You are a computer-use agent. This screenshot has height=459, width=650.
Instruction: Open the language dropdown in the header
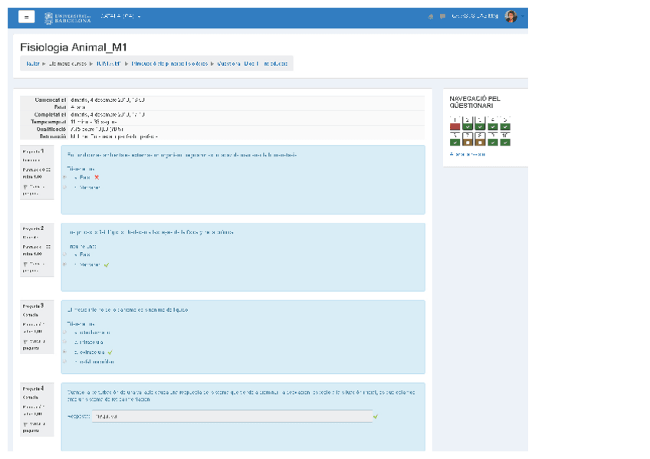(121, 17)
